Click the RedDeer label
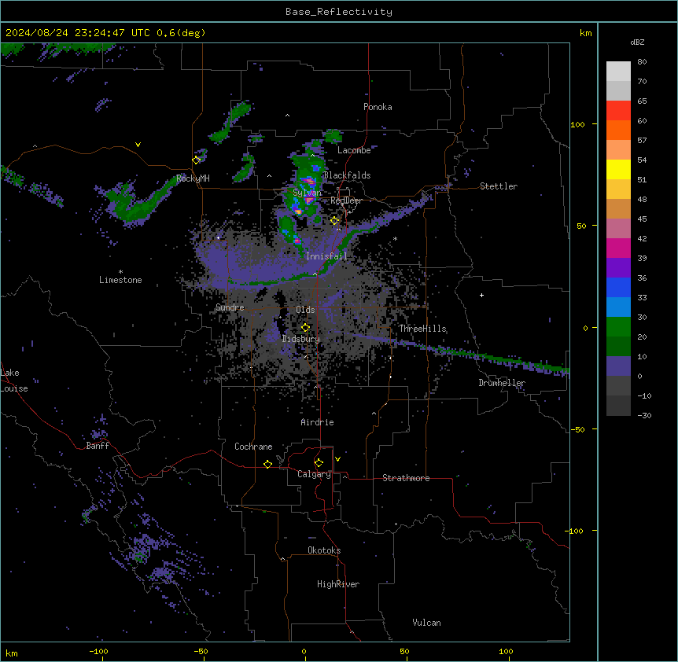Viewport: 678px width, 662px height. [346, 200]
